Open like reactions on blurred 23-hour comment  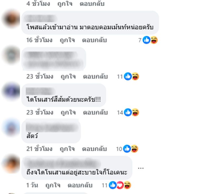point(128,76)
